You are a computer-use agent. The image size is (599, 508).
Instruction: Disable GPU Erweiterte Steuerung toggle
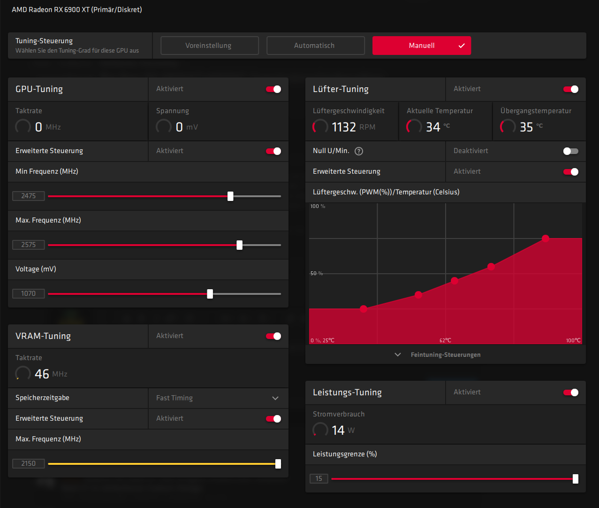point(273,151)
